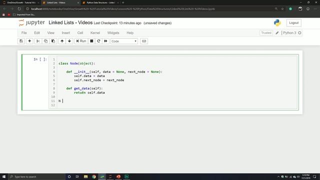Open browser settings ellipsis menu
This screenshot has height=180, width=320.
click(315, 9)
